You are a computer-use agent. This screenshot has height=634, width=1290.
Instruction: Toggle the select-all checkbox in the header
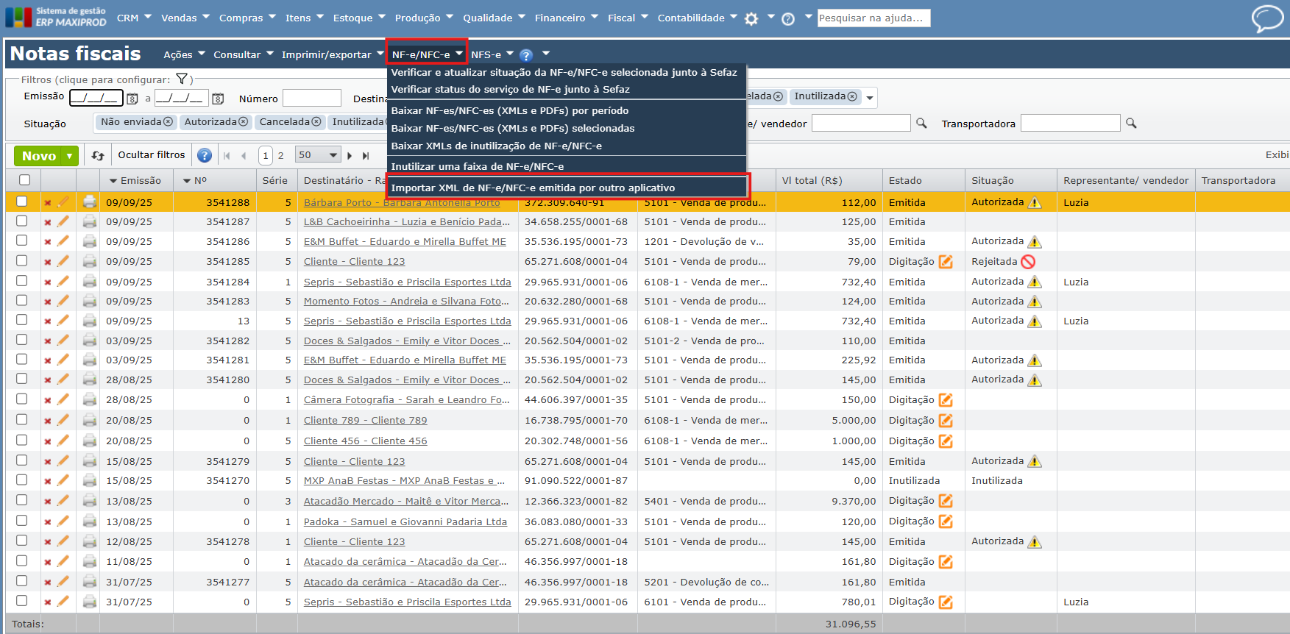tap(24, 180)
